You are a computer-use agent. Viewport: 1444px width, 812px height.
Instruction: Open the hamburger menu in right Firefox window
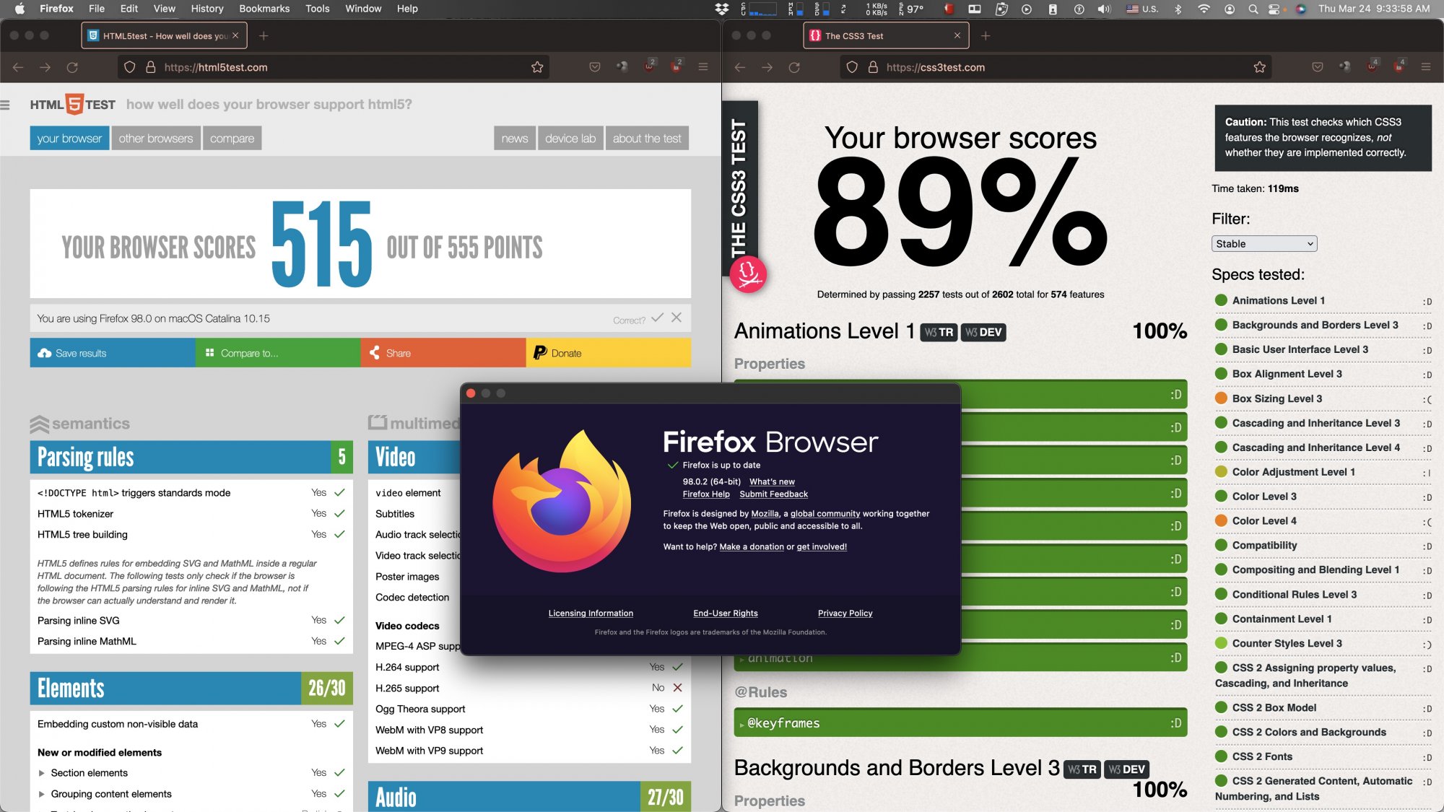[1425, 67]
